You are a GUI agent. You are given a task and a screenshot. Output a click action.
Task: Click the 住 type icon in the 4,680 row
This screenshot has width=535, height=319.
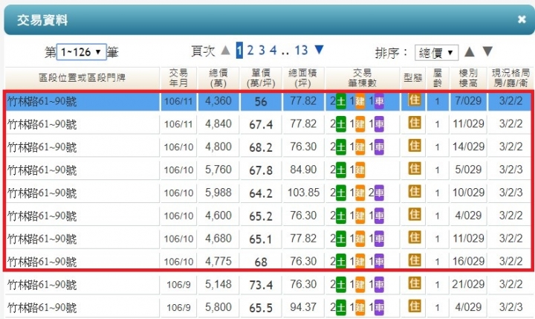coord(414,237)
